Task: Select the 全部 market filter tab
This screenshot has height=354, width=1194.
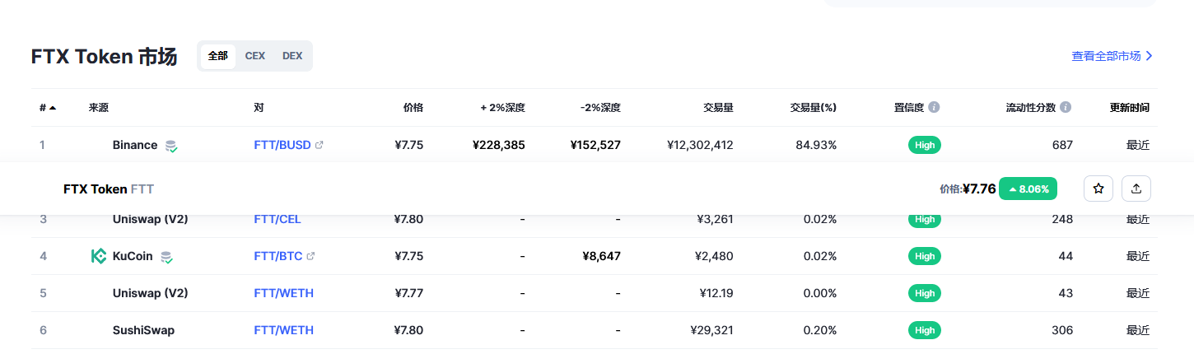Action: (218, 56)
